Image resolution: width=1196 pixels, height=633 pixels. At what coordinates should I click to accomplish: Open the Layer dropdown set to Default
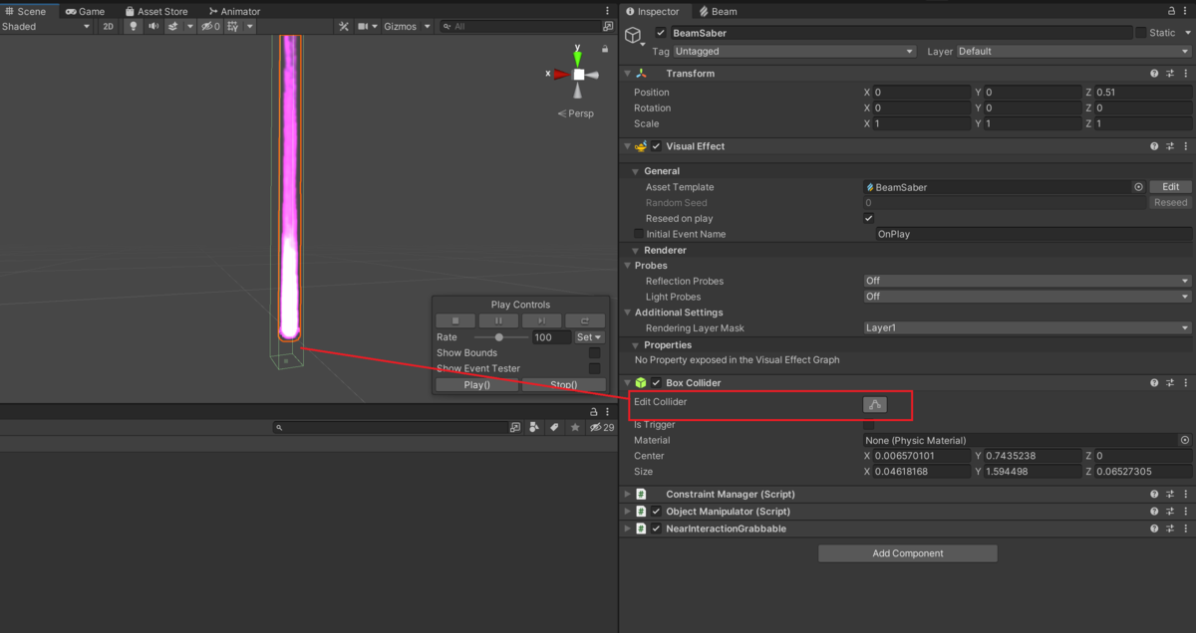click(1073, 52)
